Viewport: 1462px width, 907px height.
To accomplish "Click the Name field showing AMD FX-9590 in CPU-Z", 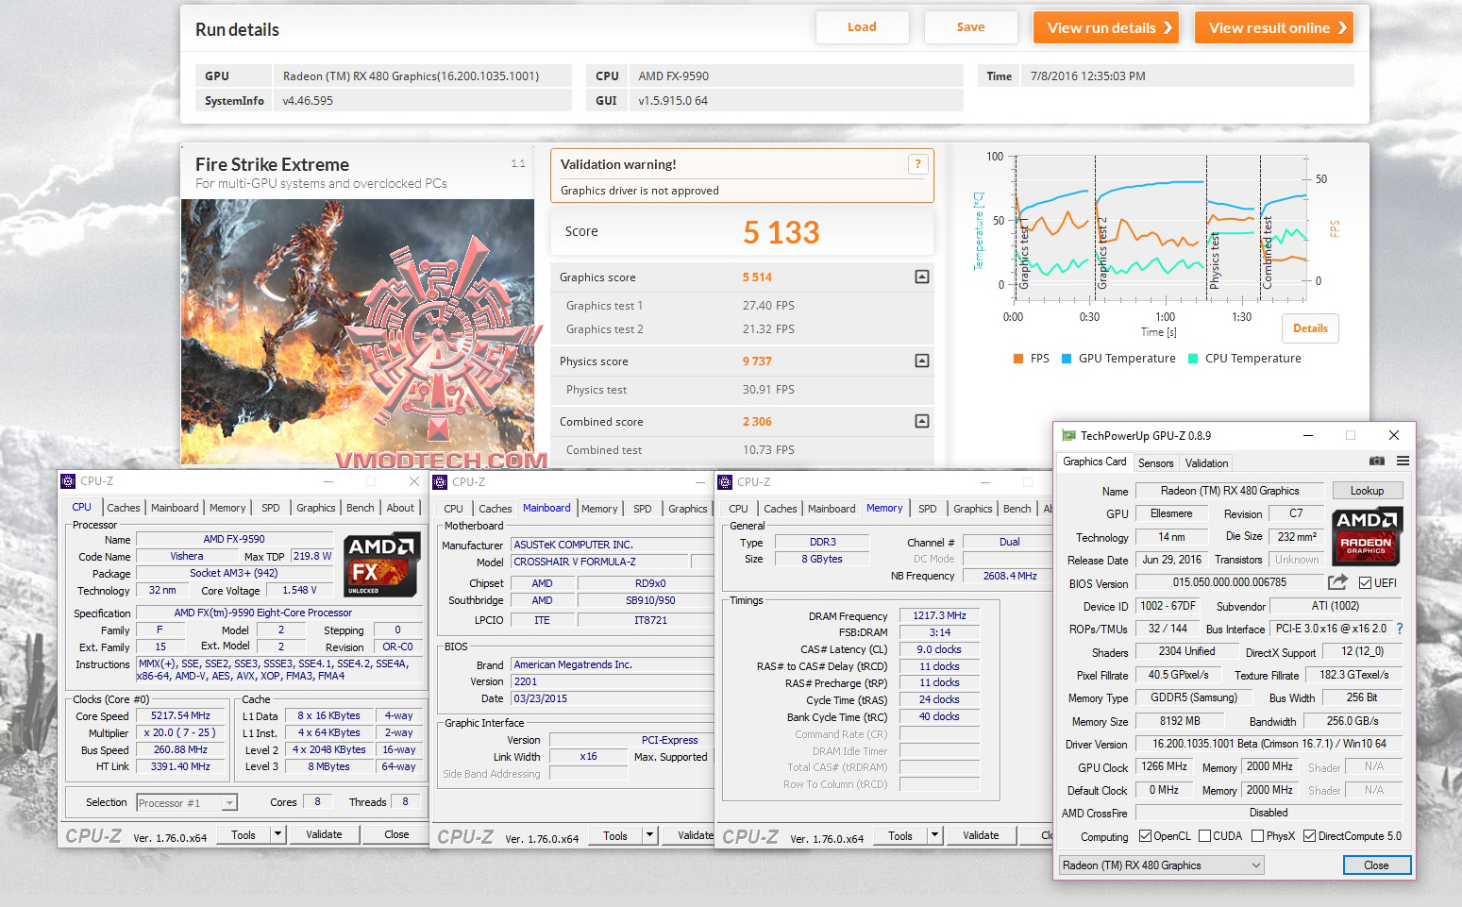I will 234,540.
